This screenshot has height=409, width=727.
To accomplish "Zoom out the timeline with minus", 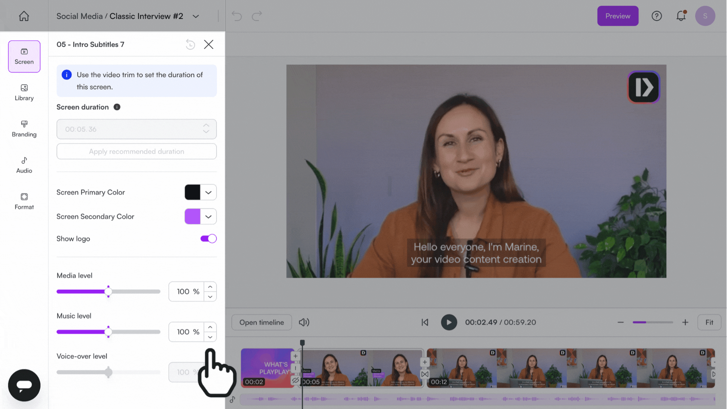I will (x=621, y=322).
